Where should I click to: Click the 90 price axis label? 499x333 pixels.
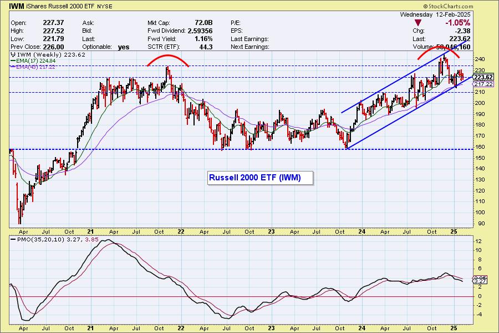click(480, 223)
